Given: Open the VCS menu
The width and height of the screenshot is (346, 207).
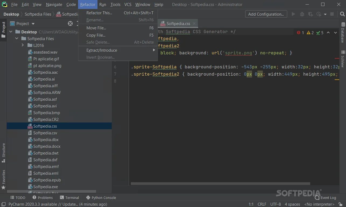Looking at the screenshot, I should click(128, 5).
